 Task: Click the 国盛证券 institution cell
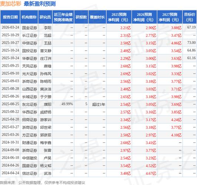[30, 166]
